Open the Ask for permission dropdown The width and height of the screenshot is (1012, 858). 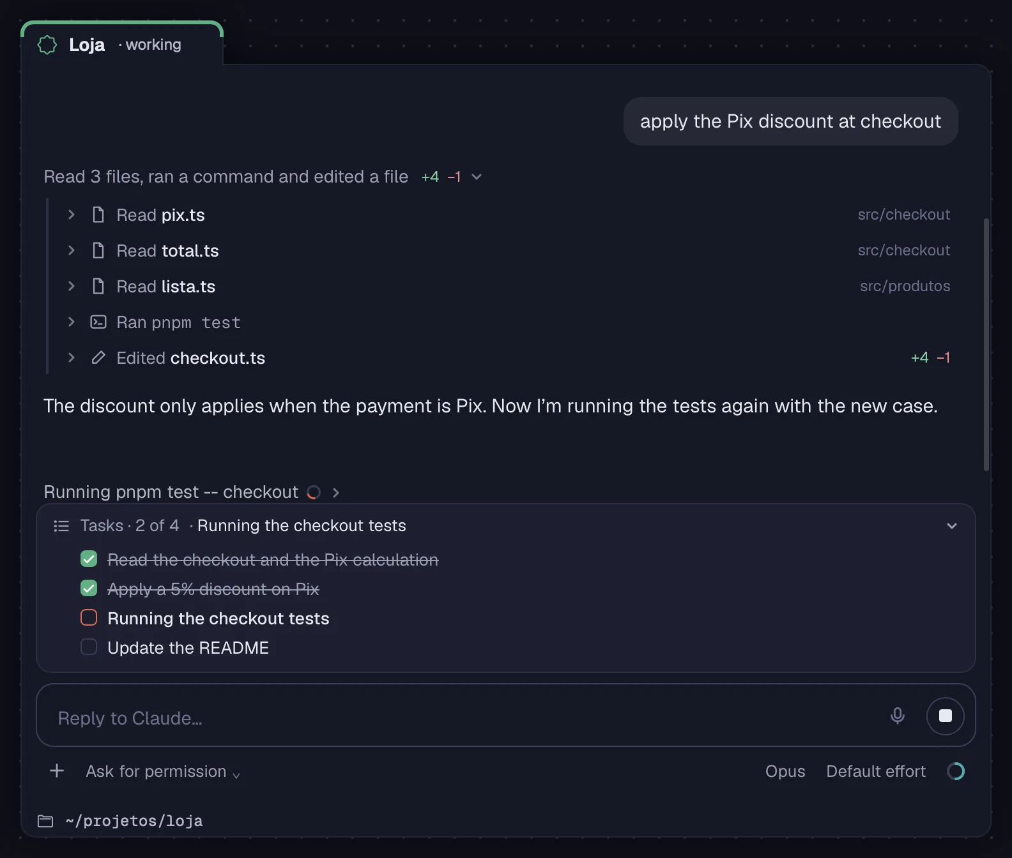pos(163,772)
